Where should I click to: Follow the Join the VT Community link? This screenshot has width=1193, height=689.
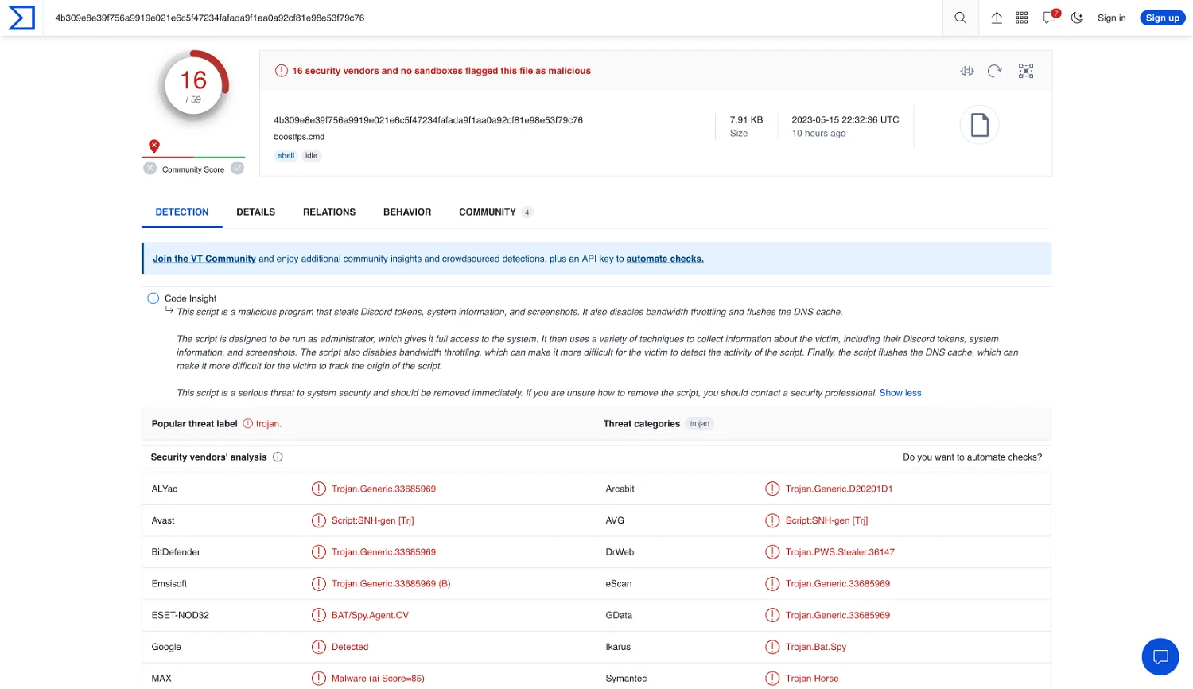tap(204, 258)
